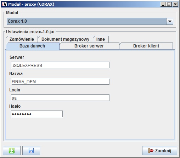The width and height of the screenshot is (180, 158).
Task: Switch to the Broker serwer tab
Action: pyautogui.click(x=89, y=46)
